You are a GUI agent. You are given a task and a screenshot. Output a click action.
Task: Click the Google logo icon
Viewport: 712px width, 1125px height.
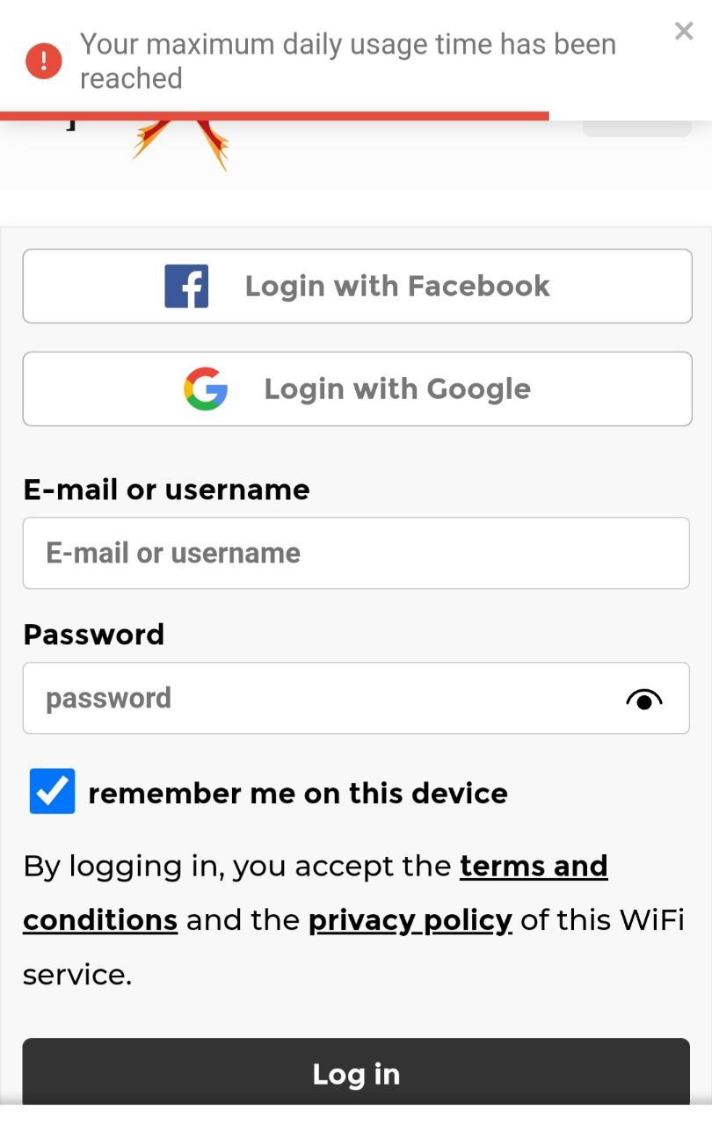[x=206, y=389]
